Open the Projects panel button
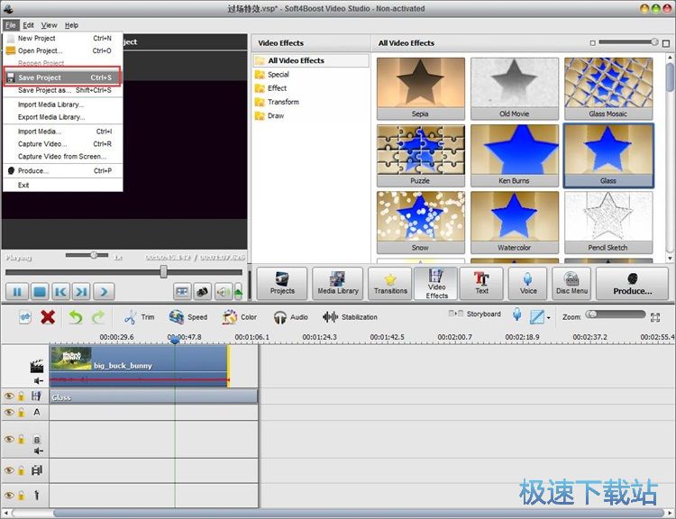This screenshot has height=519, width=676. pyautogui.click(x=282, y=283)
